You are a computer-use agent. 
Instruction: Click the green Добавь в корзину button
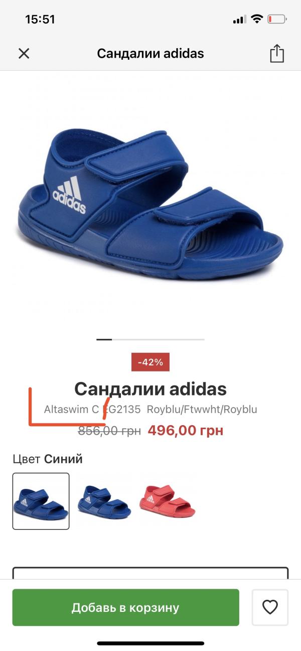[125, 607]
